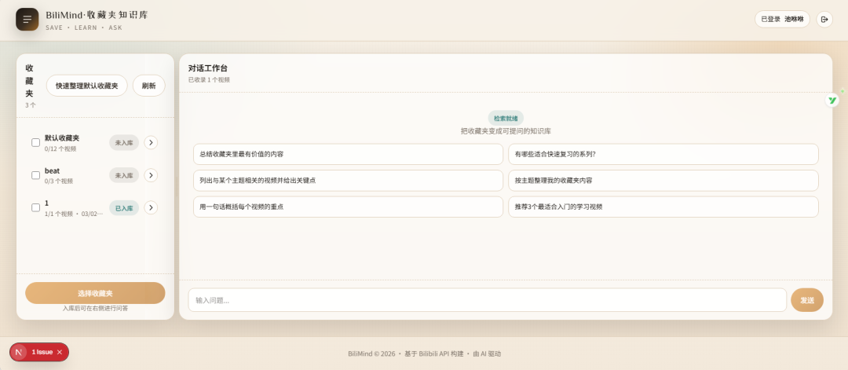848x370 pixels.
Task: Expand the beat folder chevron
Action: (x=151, y=175)
